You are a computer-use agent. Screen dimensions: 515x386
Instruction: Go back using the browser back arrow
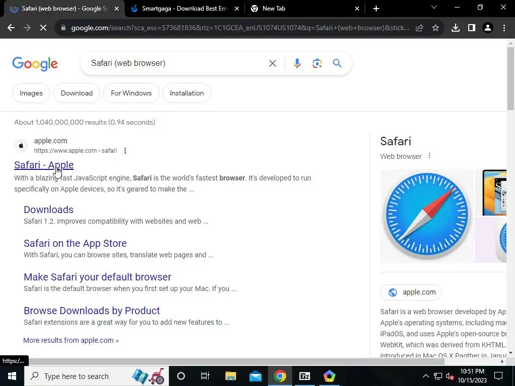coord(11,28)
